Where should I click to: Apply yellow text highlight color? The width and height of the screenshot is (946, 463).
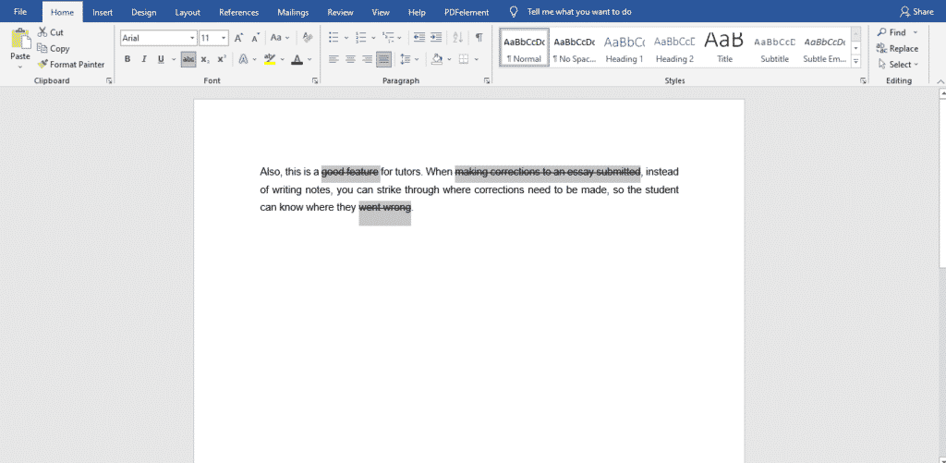270,59
